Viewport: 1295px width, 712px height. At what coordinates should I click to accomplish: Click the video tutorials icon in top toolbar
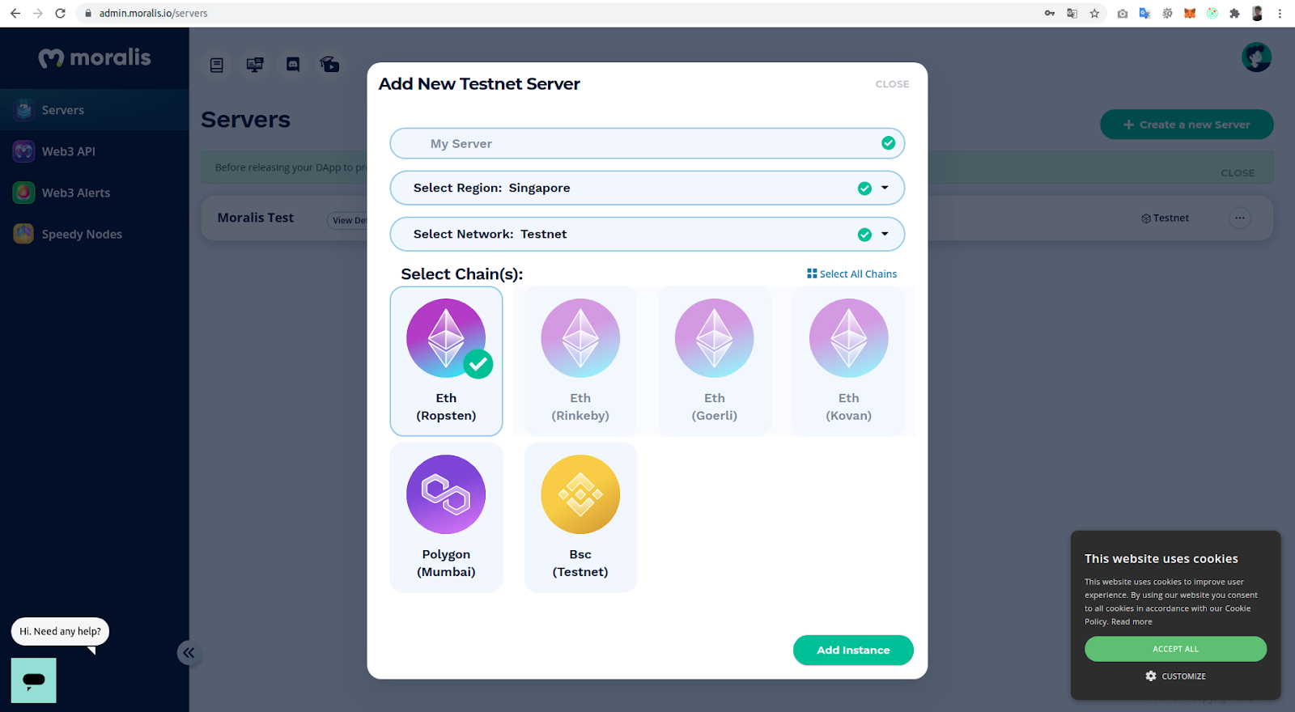(x=329, y=65)
